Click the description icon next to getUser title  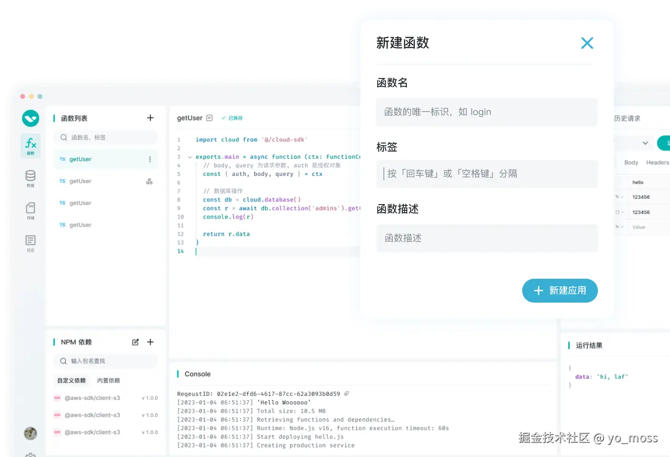coord(209,118)
